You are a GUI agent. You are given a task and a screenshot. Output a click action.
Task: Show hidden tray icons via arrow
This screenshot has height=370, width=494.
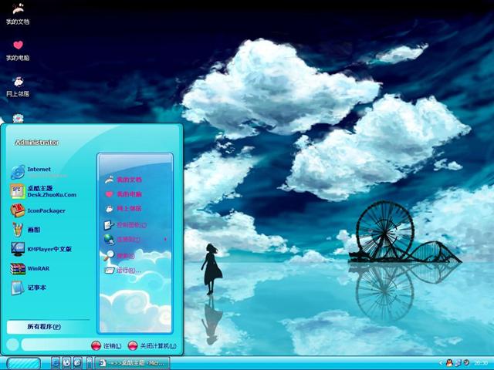pyautogui.click(x=441, y=363)
